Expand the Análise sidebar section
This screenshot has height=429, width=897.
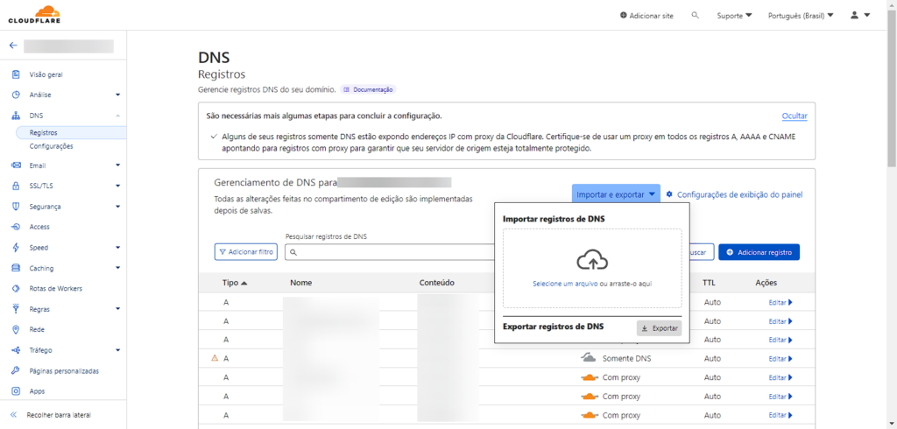[x=118, y=95]
